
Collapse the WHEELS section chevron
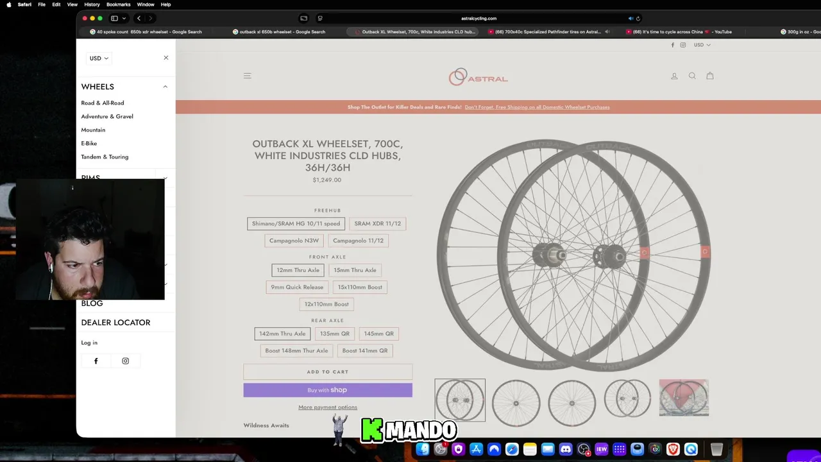[165, 87]
